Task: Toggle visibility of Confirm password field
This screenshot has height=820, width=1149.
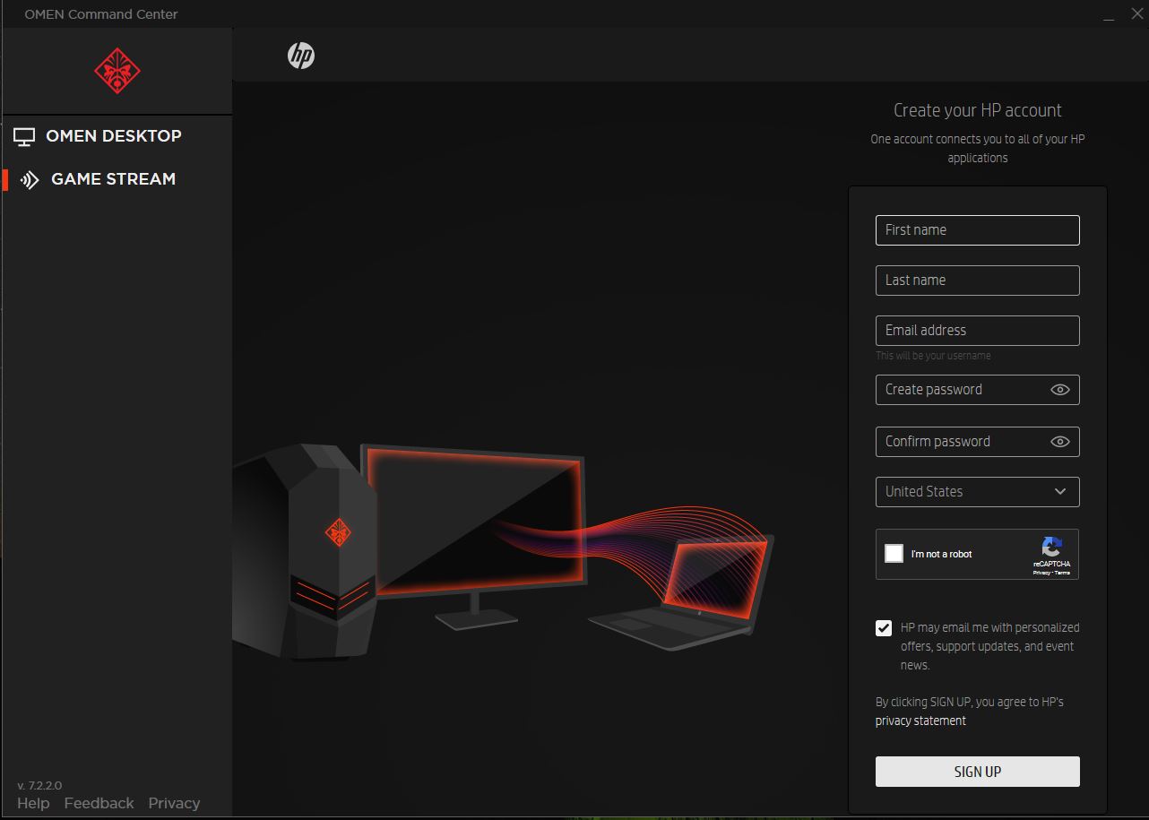Action: (x=1059, y=442)
